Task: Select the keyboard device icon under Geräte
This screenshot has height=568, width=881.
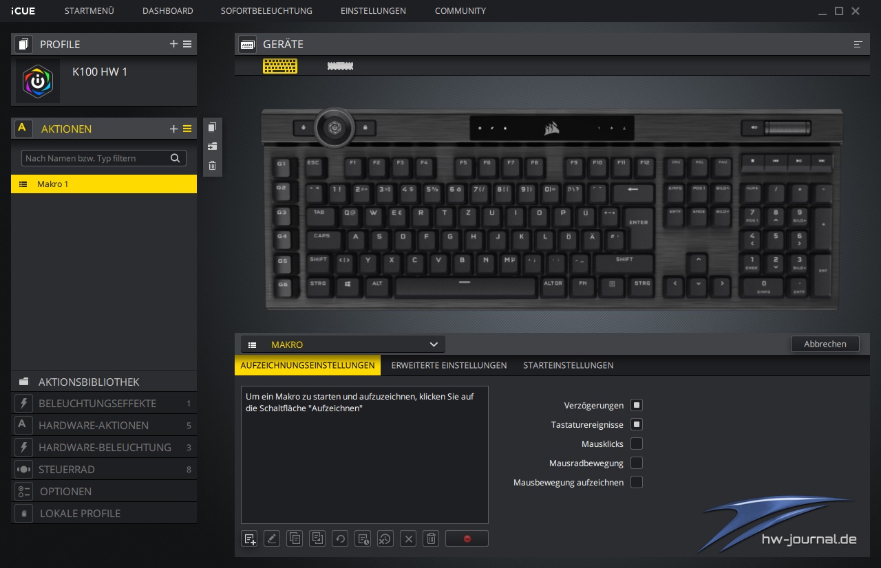Action: pyautogui.click(x=280, y=66)
